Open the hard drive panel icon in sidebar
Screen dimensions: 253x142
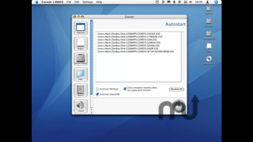[81, 59]
